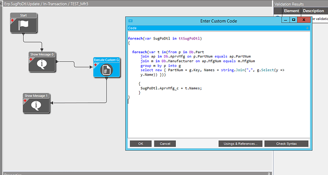Select the Start flag node icon

24,25
